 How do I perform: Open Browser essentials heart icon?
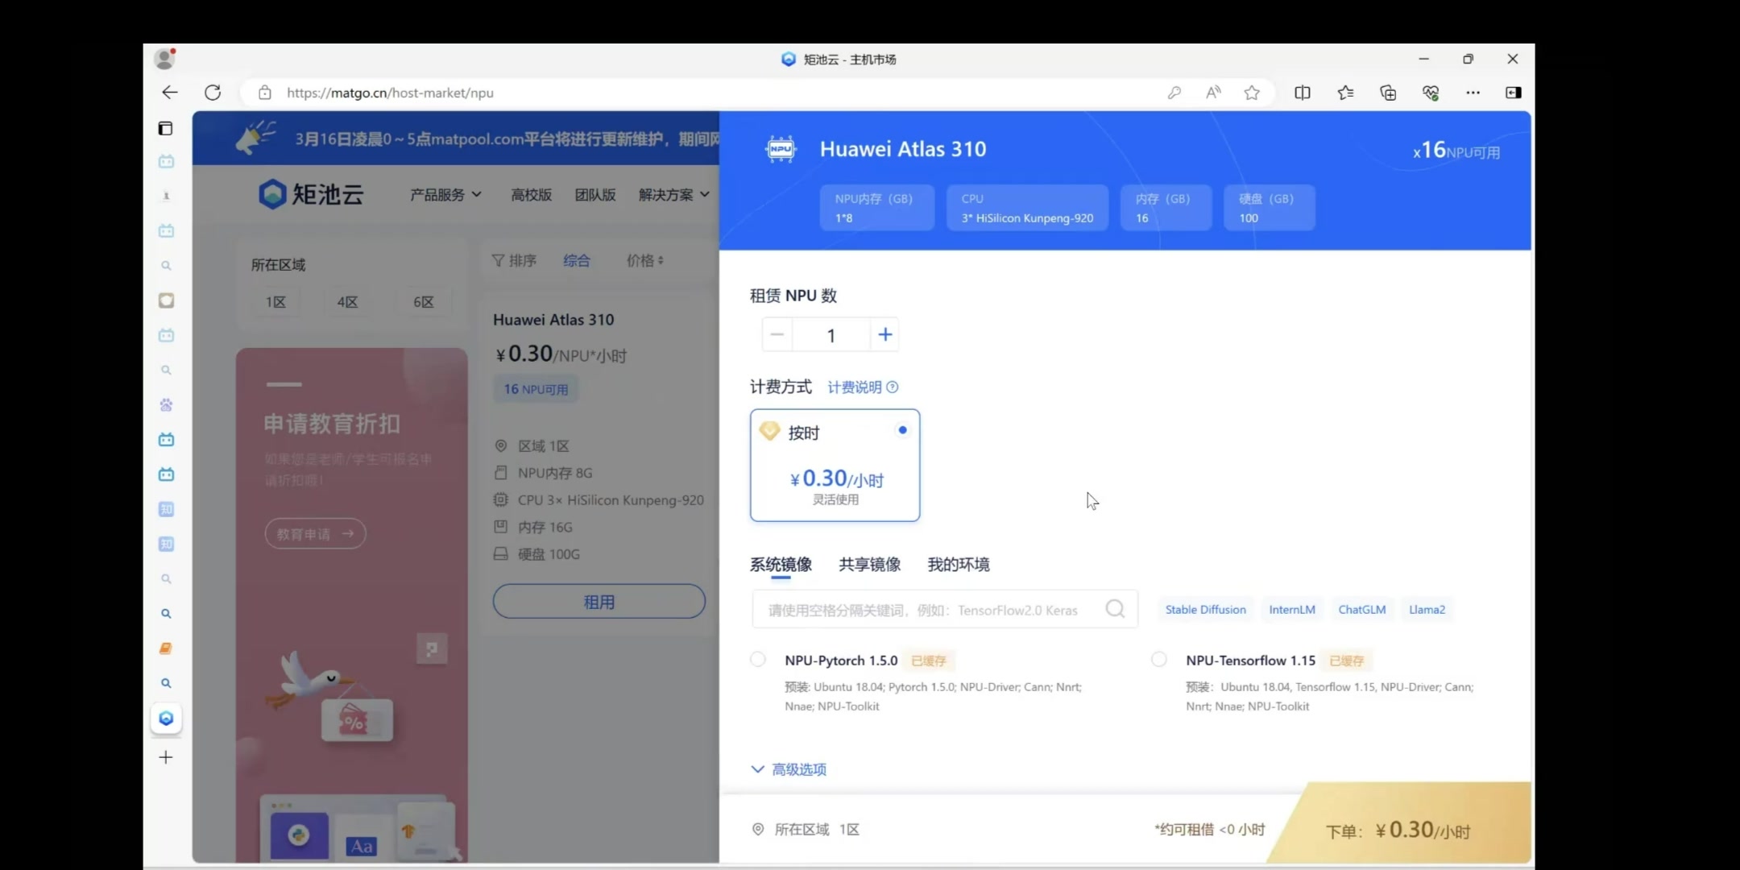tap(1431, 93)
